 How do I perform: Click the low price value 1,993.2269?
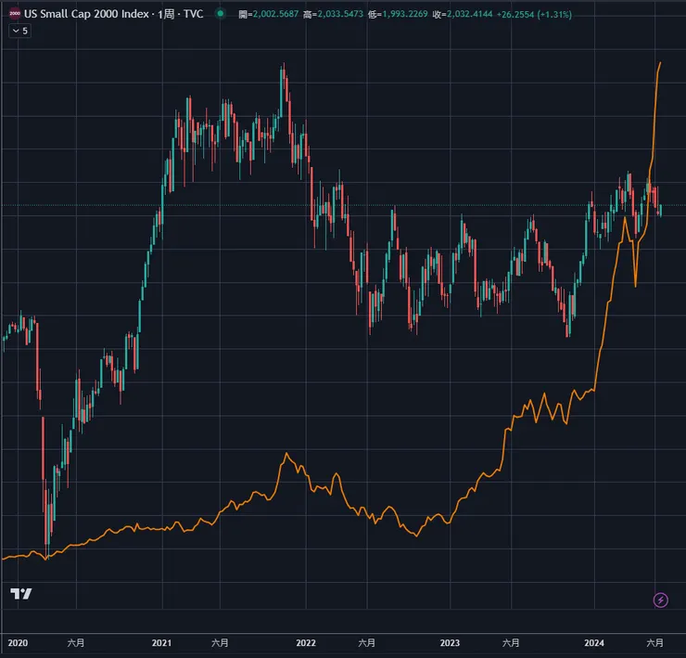[405, 15]
